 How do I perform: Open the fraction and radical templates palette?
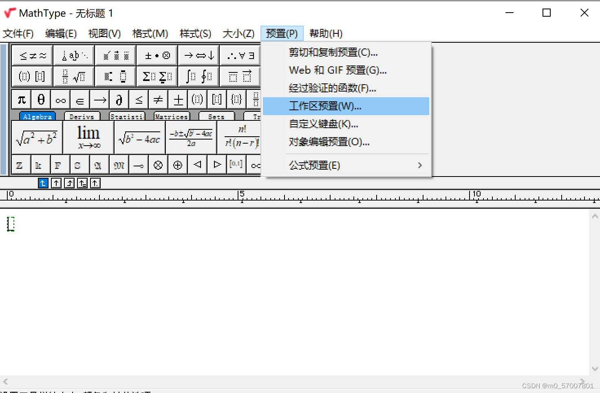click(x=74, y=76)
